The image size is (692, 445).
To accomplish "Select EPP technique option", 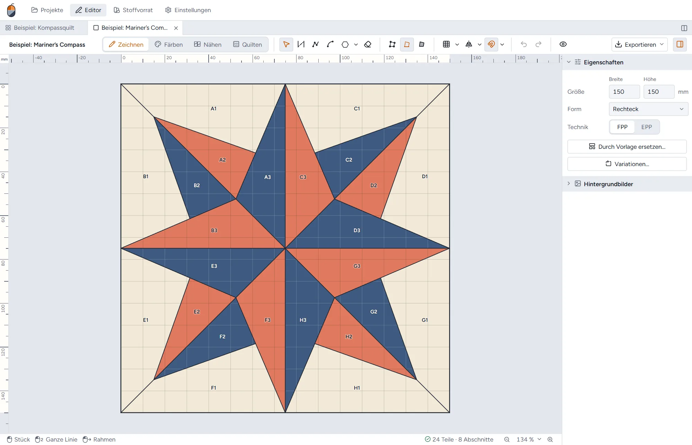I will click(x=646, y=127).
